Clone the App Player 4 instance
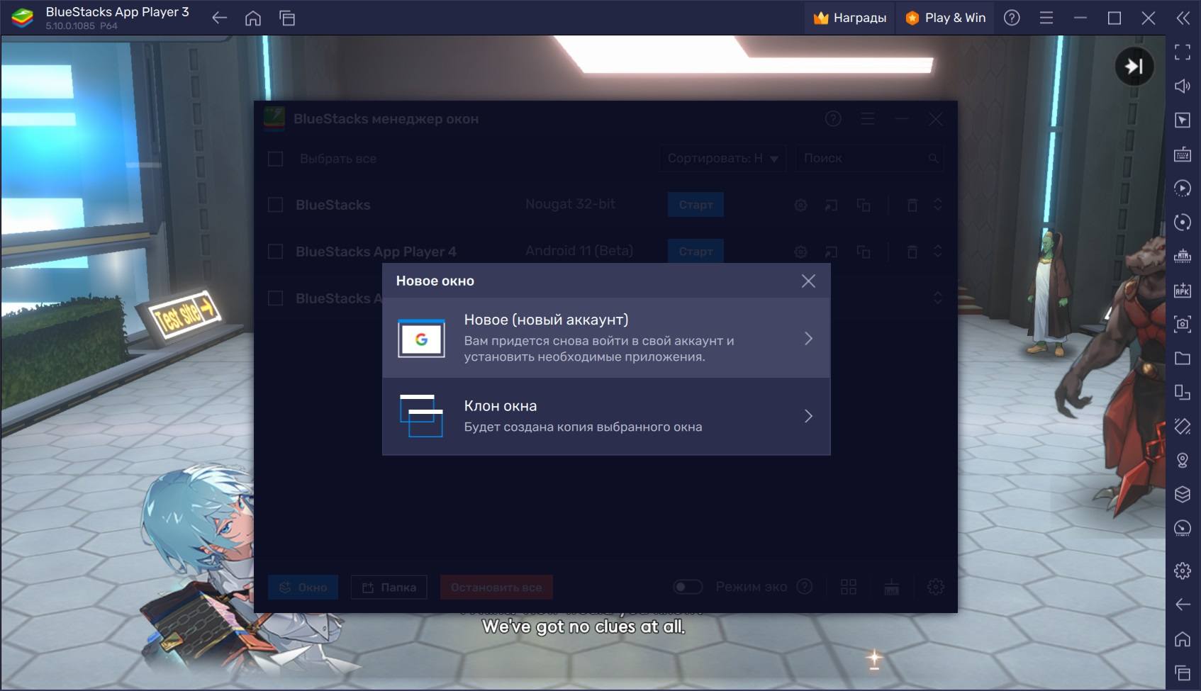The image size is (1201, 691). click(863, 252)
